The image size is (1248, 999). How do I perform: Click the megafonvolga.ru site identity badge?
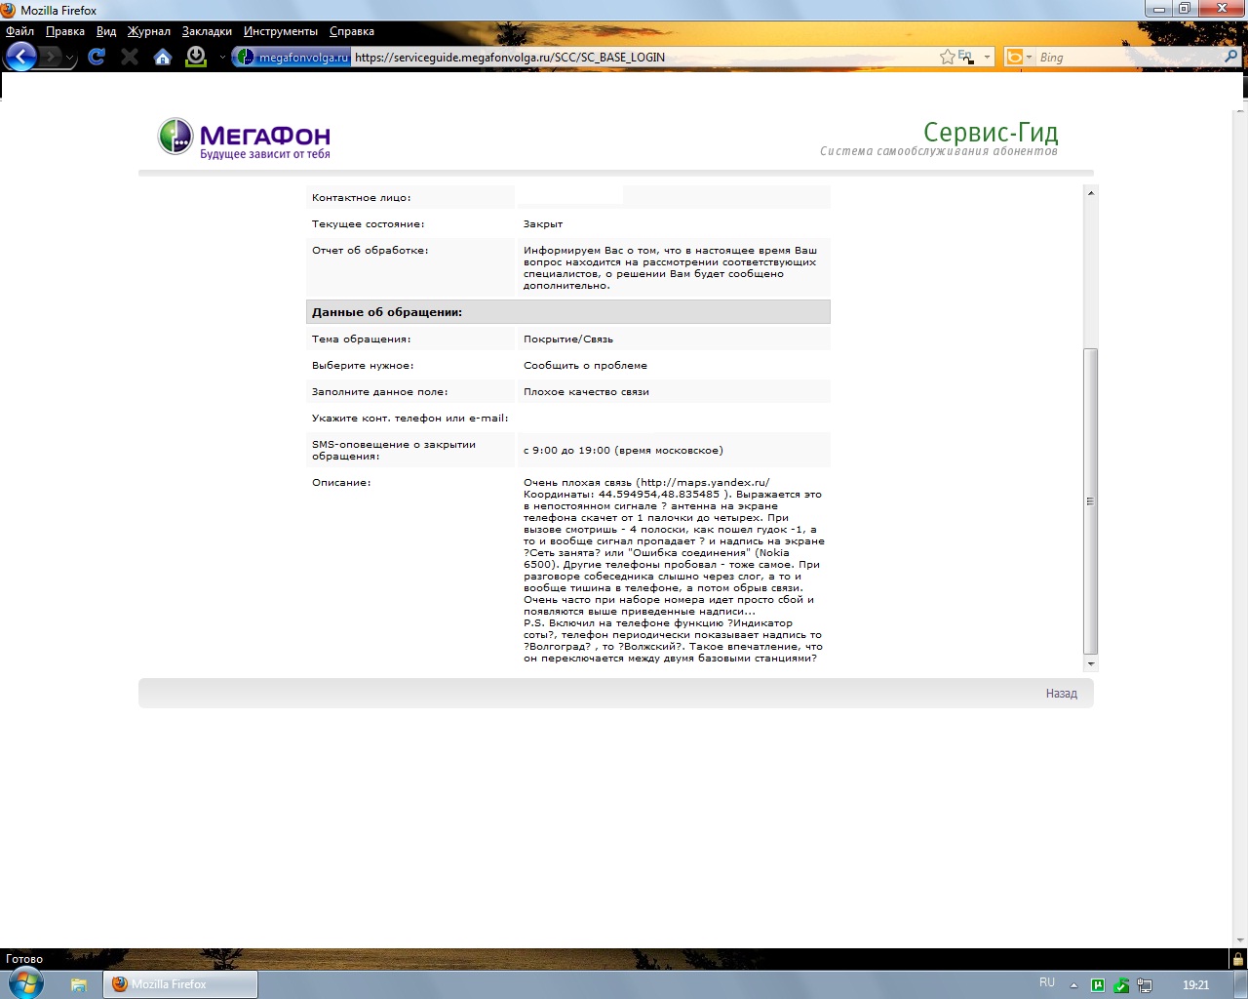(x=292, y=58)
